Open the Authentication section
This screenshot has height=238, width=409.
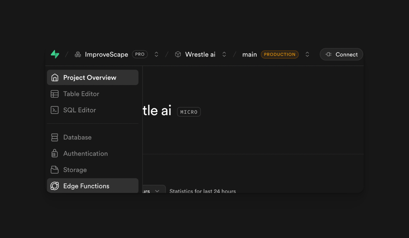pyautogui.click(x=93, y=154)
